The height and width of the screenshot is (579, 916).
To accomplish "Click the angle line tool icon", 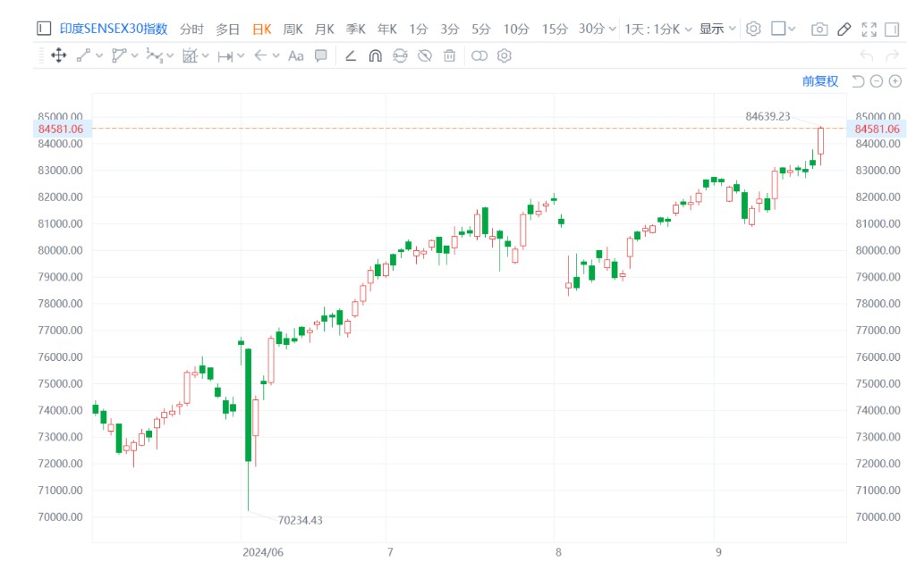I will [x=351, y=56].
